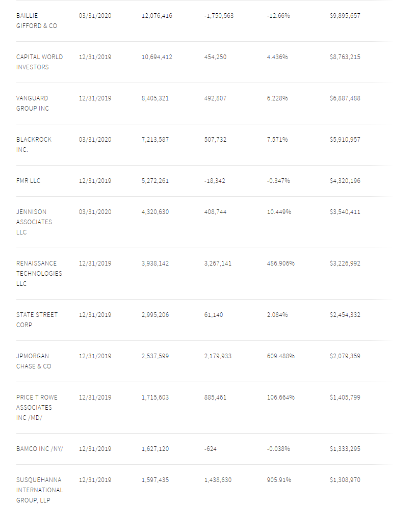Click Vanguard's $6,887,488 holding value
The width and height of the screenshot is (415, 506).
click(345, 98)
